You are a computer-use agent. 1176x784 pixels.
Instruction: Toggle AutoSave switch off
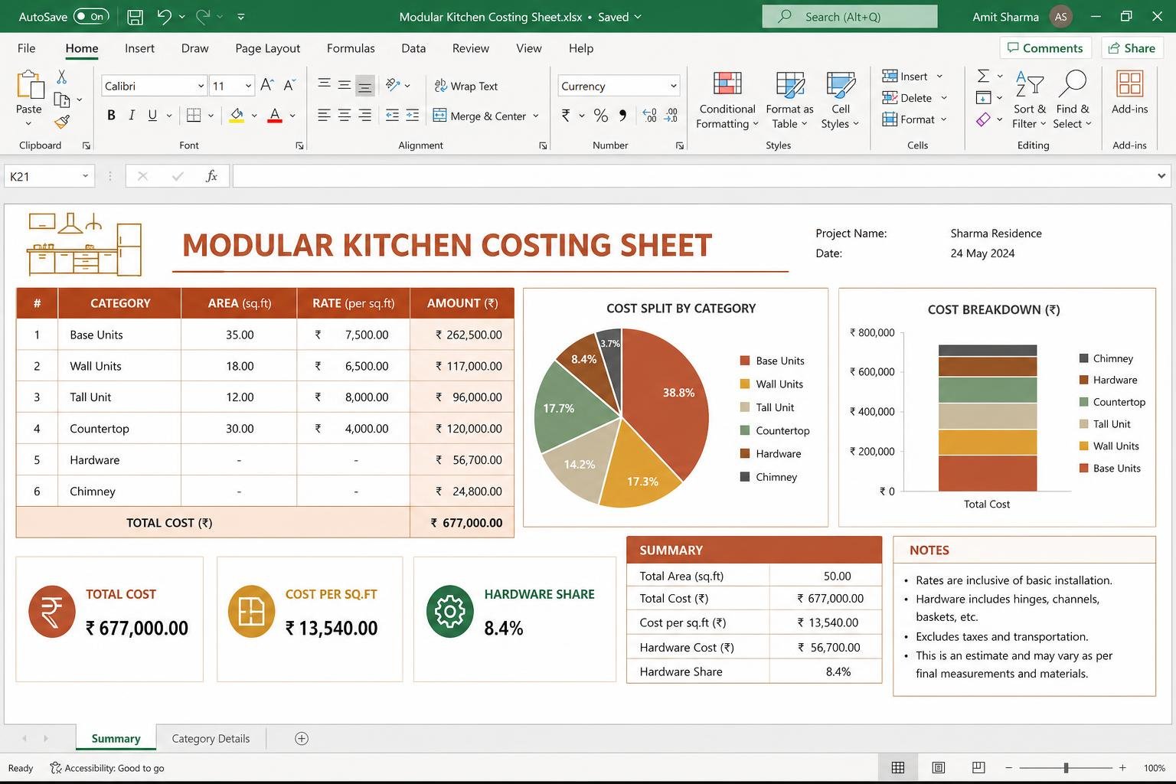[91, 16]
